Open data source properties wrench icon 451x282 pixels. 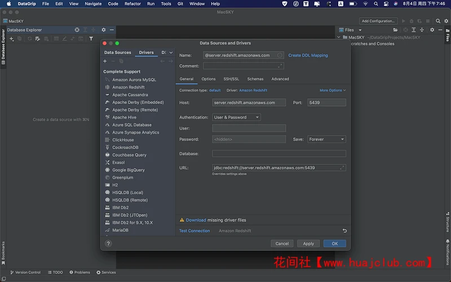point(38,38)
